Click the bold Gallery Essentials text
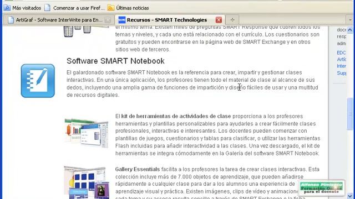Viewport: 355px width, 199px height. (138, 169)
